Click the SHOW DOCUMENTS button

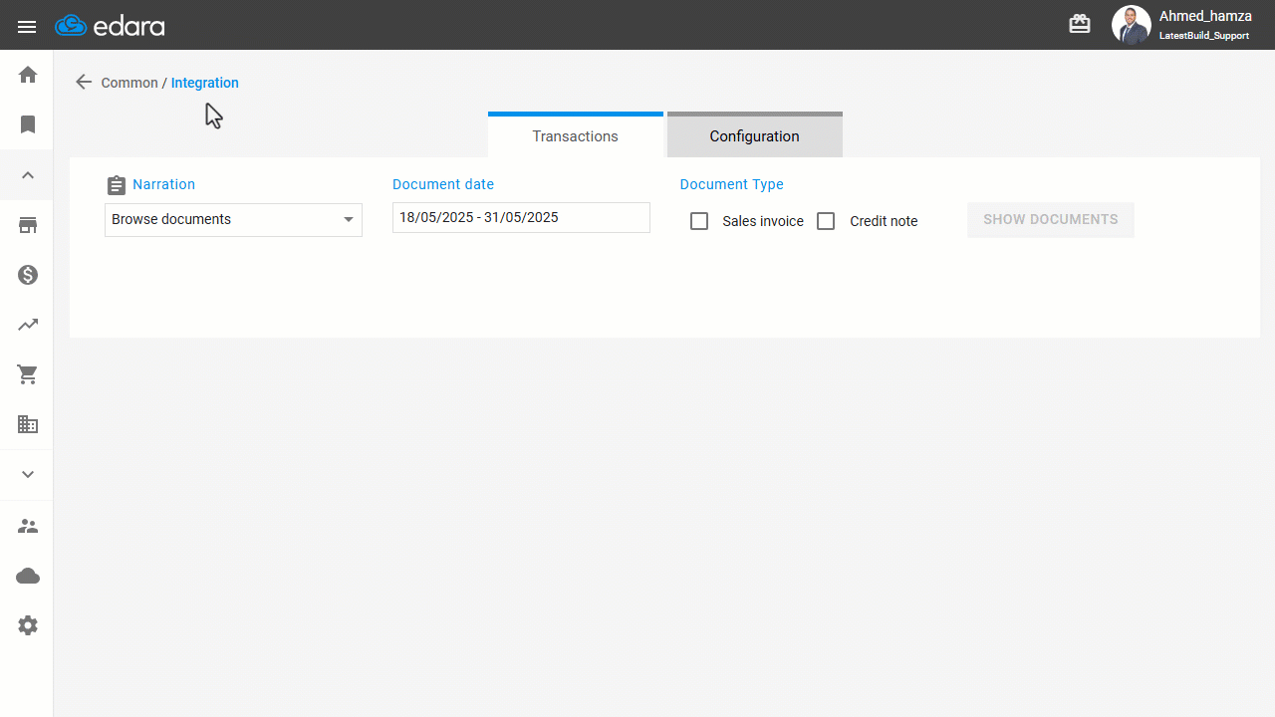[1051, 220]
